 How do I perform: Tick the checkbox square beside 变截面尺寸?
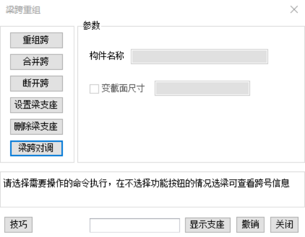click(x=94, y=89)
